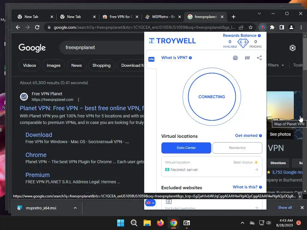Close the downloads bar
Viewport: 307px width, 230px height.
coord(302,208)
